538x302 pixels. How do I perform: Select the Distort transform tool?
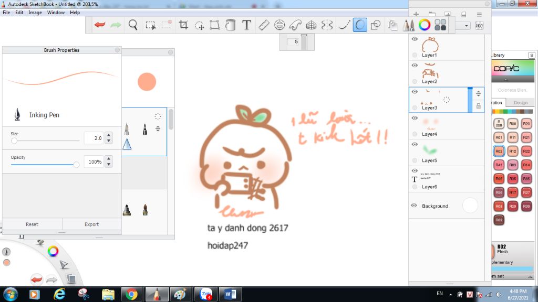click(215, 25)
